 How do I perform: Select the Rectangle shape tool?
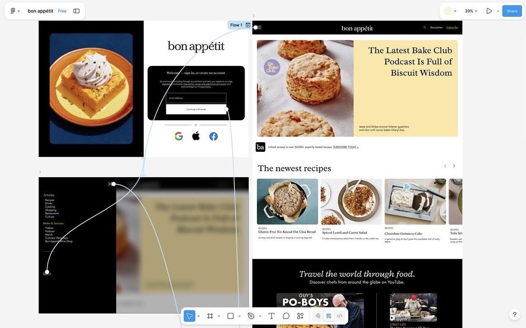tap(231, 316)
